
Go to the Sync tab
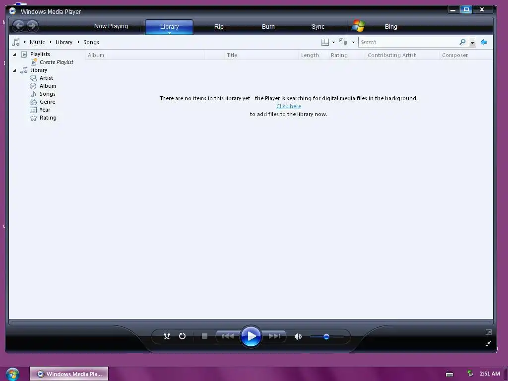(318, 27)
